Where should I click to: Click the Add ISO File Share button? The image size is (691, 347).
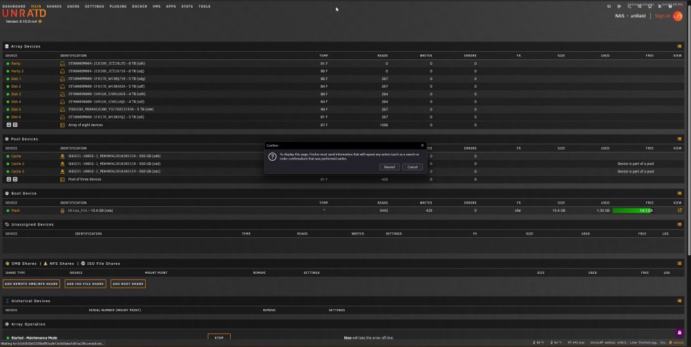click(85, 284)
